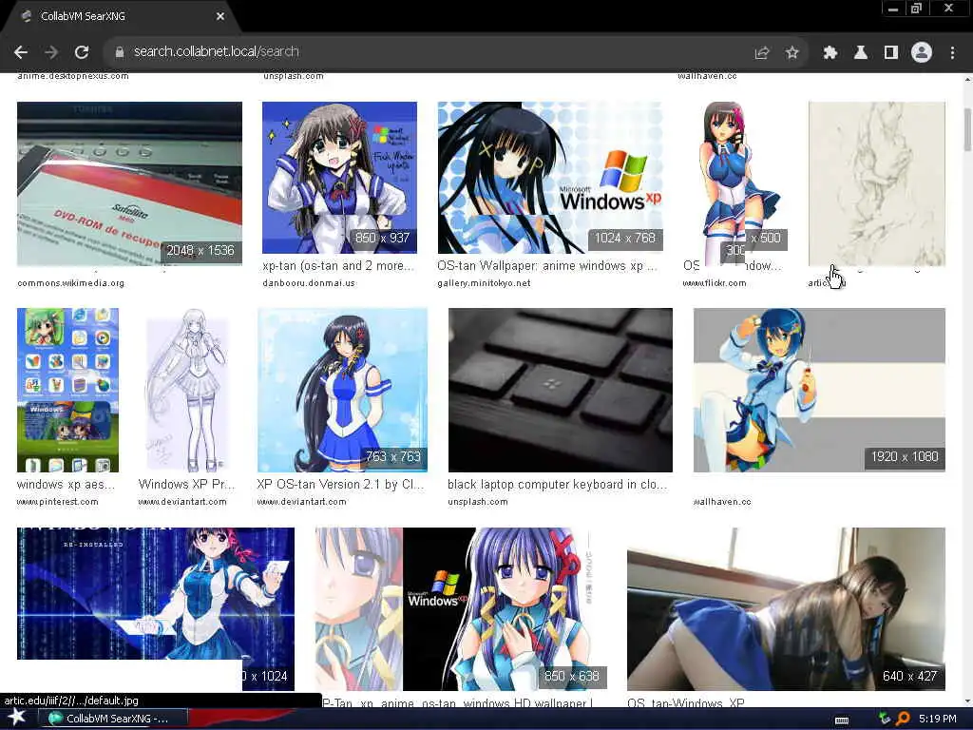The width and height of the screenshot is (973, 730).
Task: Open the XP OS-tan Version 2.1 thumbnail
Action: coord(342,390)
